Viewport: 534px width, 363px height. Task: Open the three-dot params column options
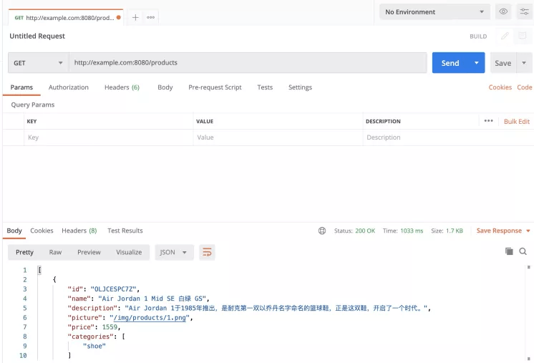(x=488, y=121)
